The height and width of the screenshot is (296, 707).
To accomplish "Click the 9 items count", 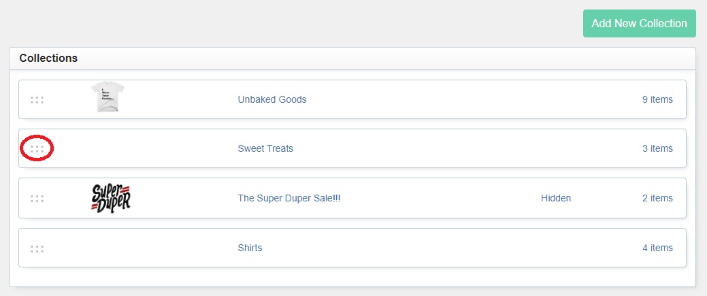I will tap(657, 99).
